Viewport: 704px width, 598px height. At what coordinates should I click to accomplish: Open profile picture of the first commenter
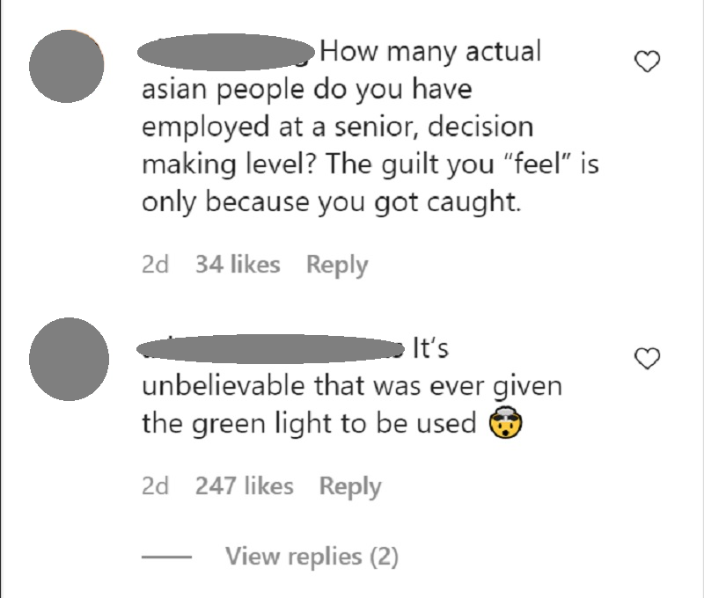click(x=67, y=66)
